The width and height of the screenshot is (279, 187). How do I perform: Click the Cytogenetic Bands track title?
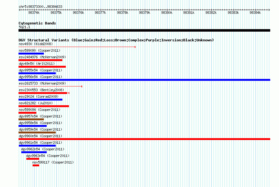coord(37,23)
